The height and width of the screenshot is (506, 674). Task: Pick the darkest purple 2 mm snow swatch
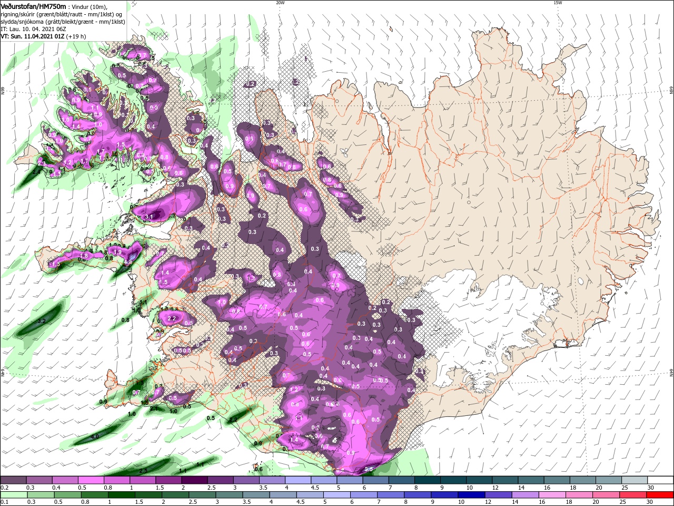tap(194, 480)
